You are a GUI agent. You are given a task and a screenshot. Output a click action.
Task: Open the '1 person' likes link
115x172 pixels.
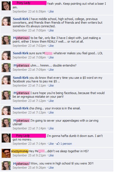pyautogui.click(x=66, y=144)
